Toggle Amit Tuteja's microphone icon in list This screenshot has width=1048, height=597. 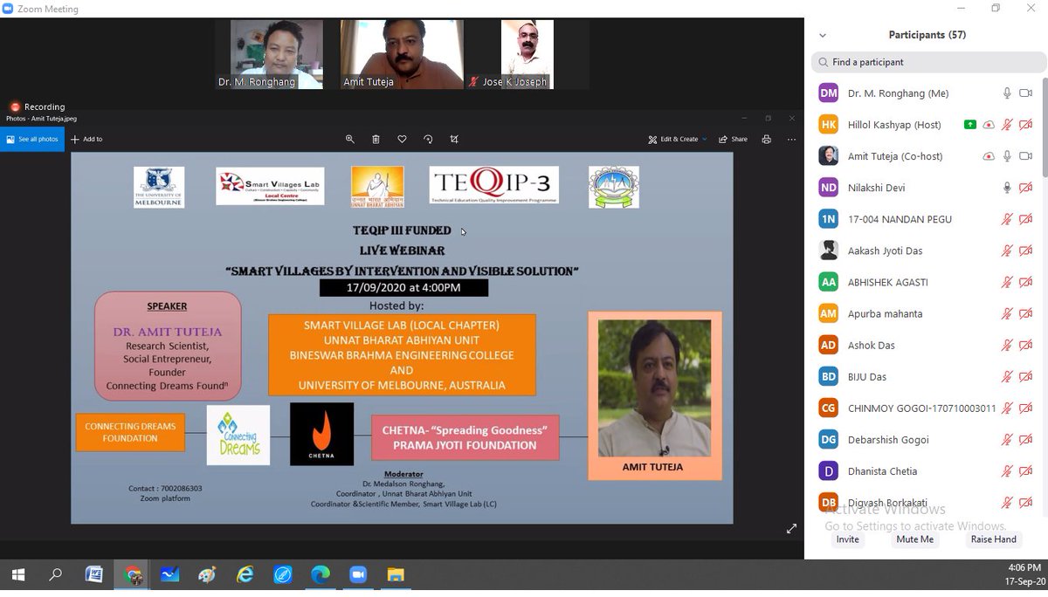(x=1007, y=156)
